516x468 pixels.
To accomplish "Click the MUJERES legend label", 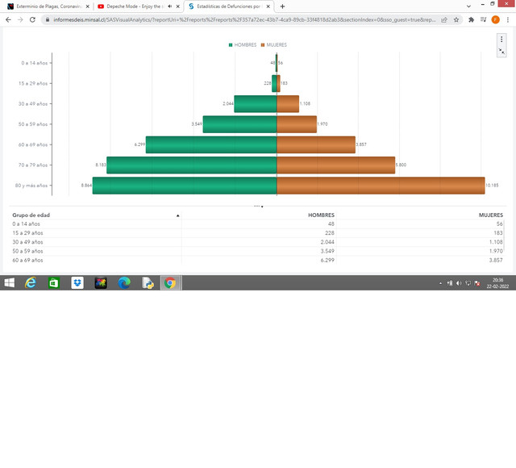I will point(277,45).
